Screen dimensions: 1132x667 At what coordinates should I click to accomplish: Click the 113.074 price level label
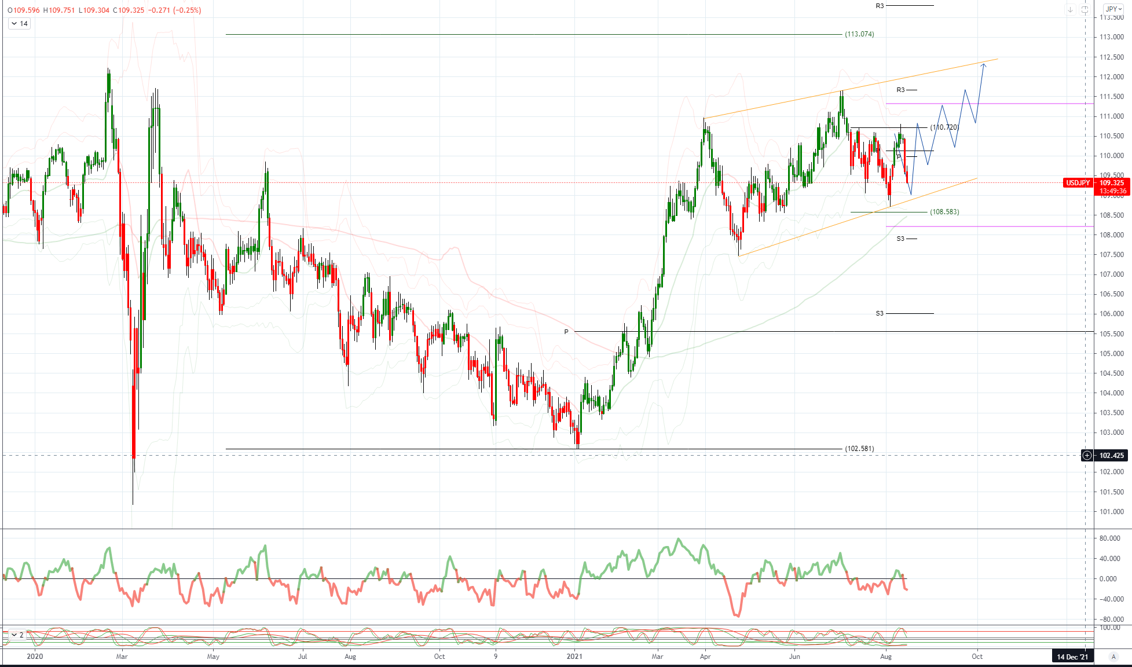(x=859, y=34)
